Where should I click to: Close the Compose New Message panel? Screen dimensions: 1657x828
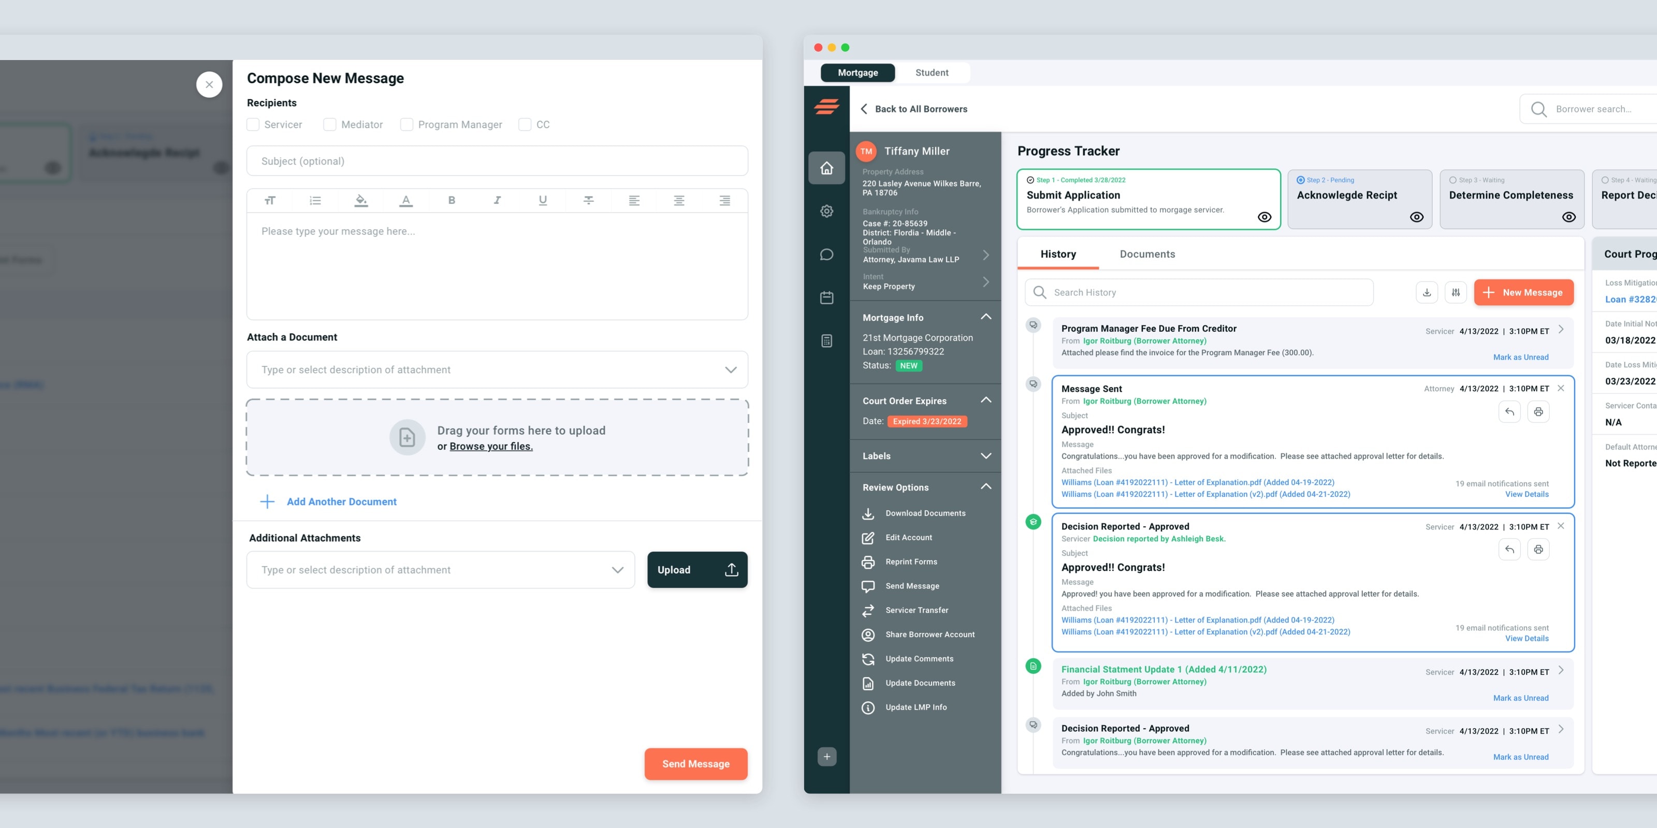(x=209, y=84)
